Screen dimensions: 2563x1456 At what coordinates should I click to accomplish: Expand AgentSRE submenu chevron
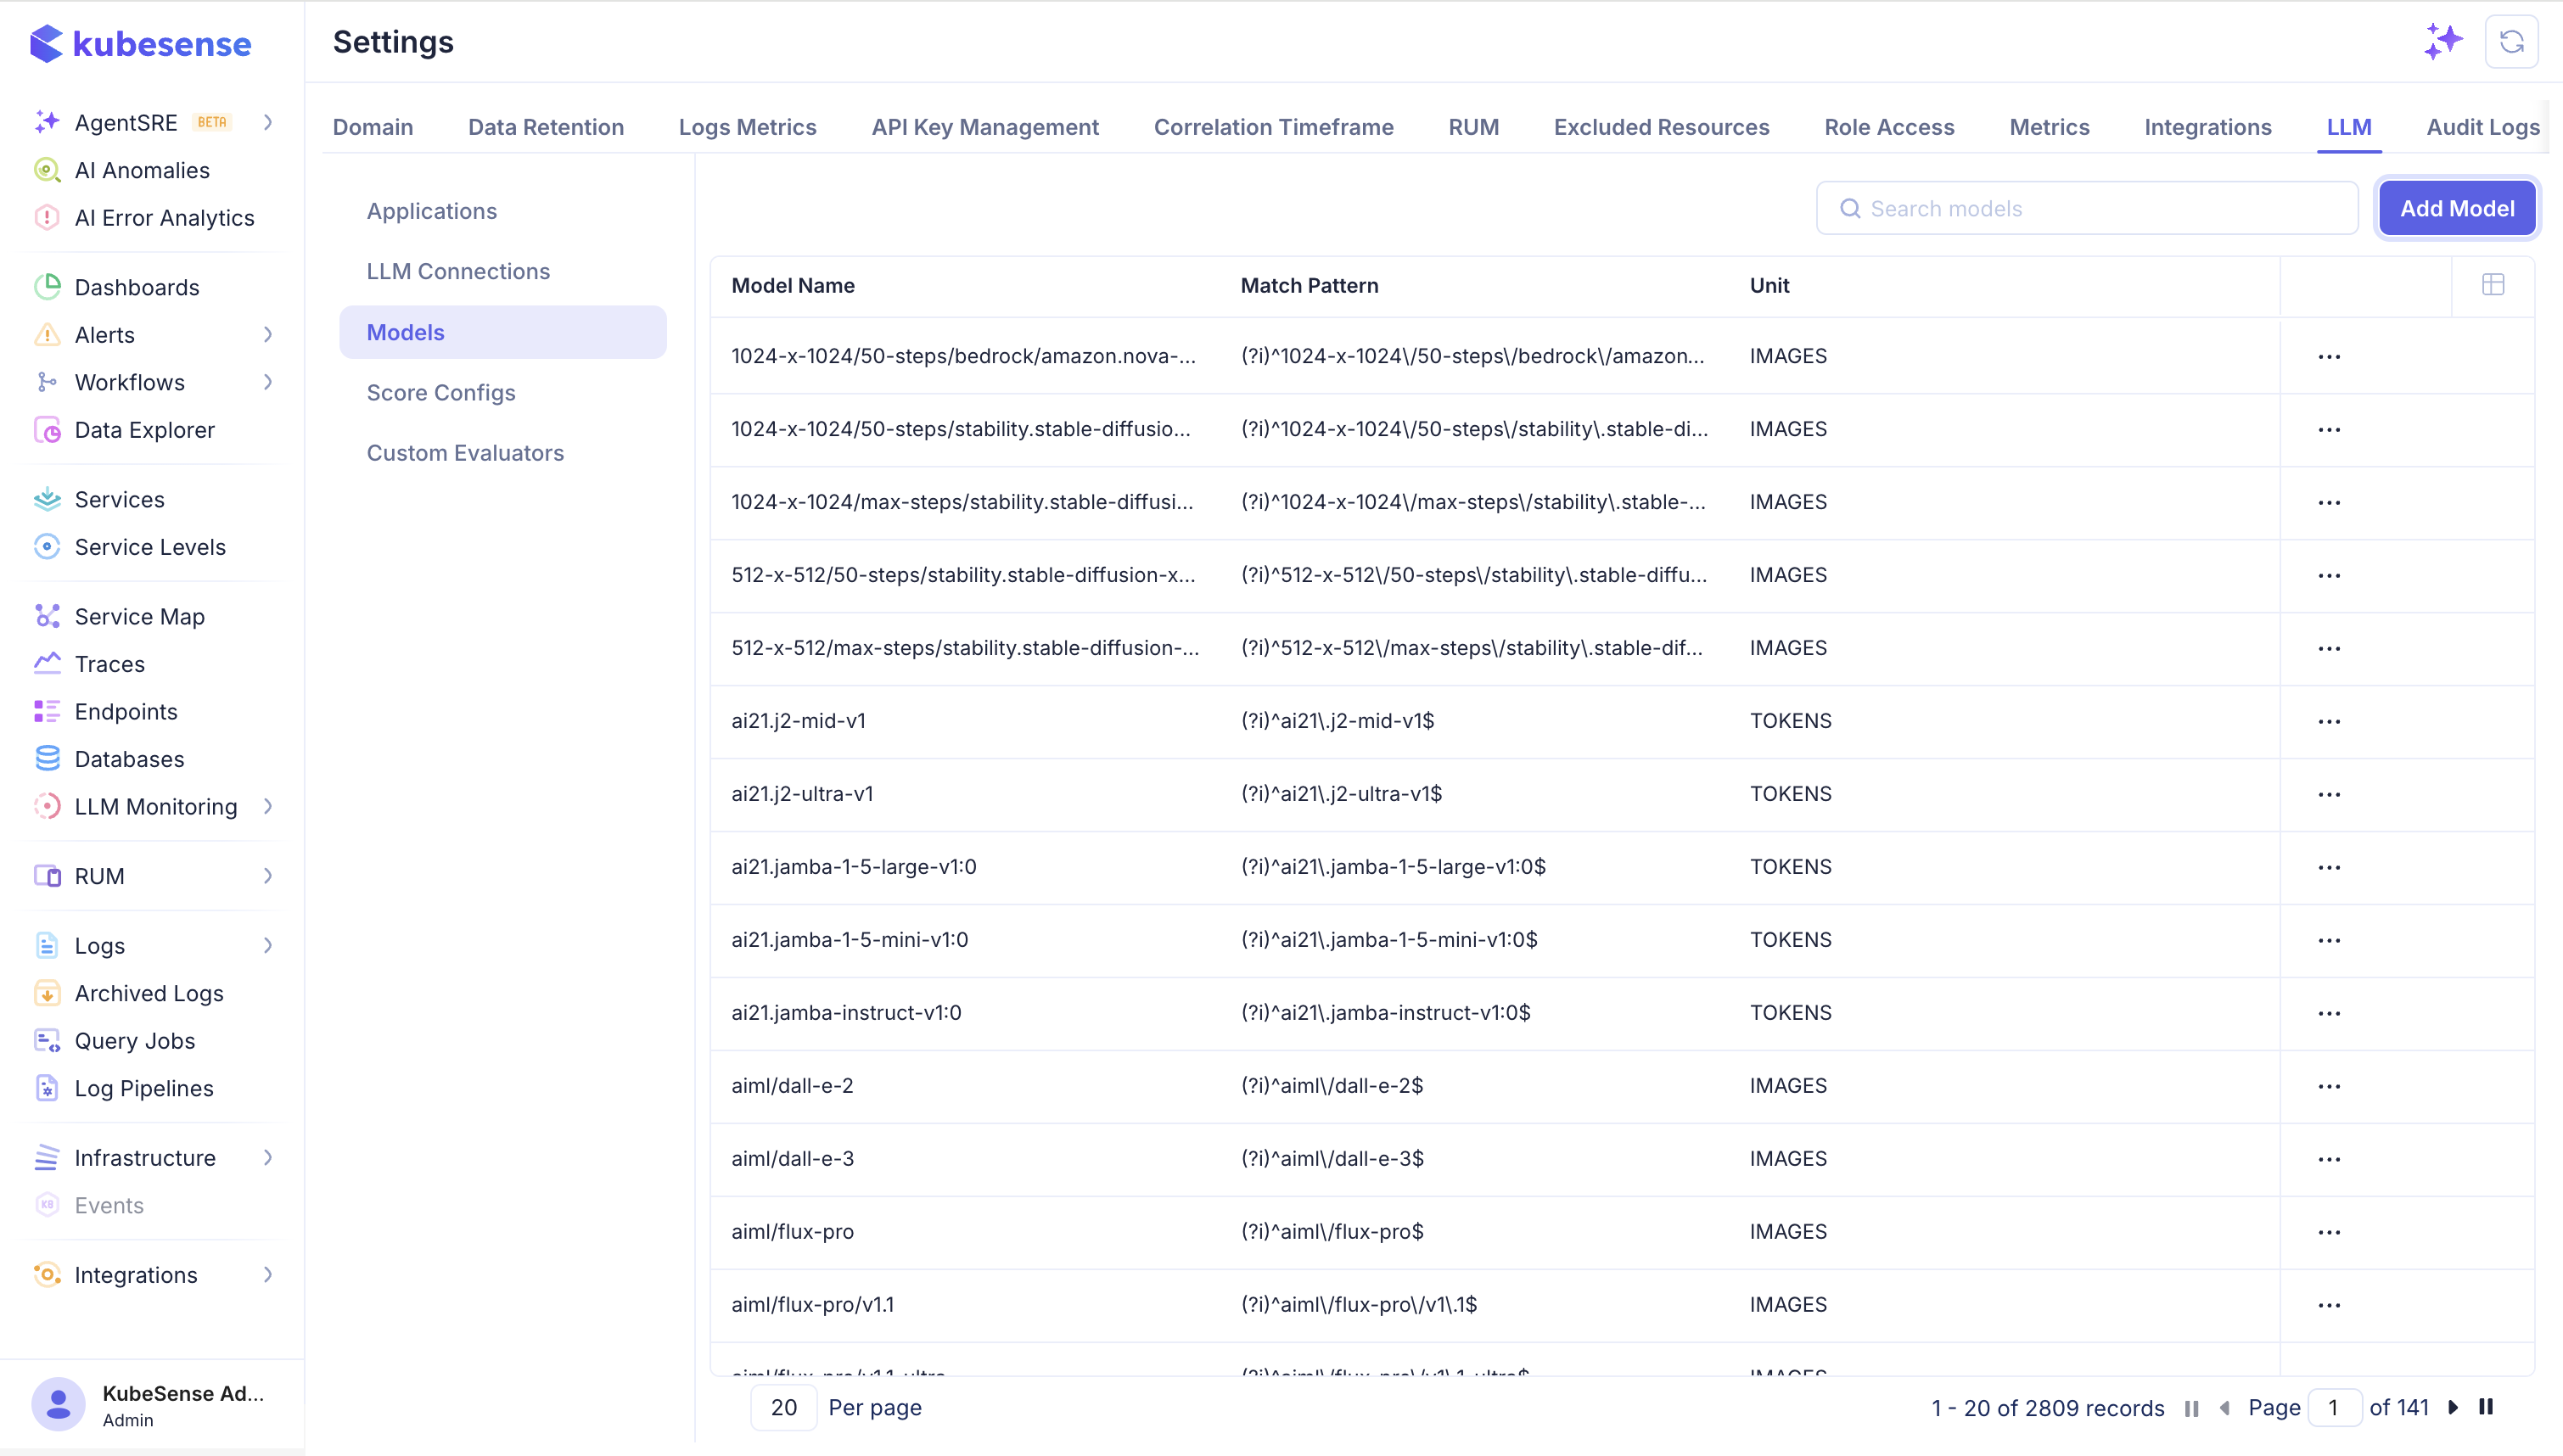click(x=268, y=122)
